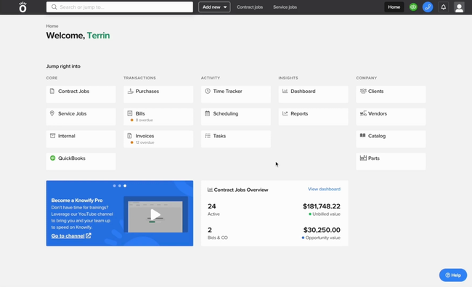Open the Time Tracker tile
The width and height of the screenshot is (472, 287).
[236, 94]
